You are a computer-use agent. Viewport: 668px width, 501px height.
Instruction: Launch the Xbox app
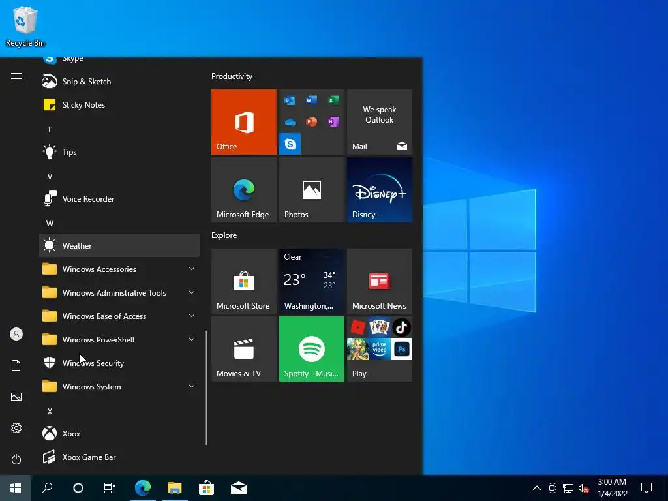click(119, 433)
